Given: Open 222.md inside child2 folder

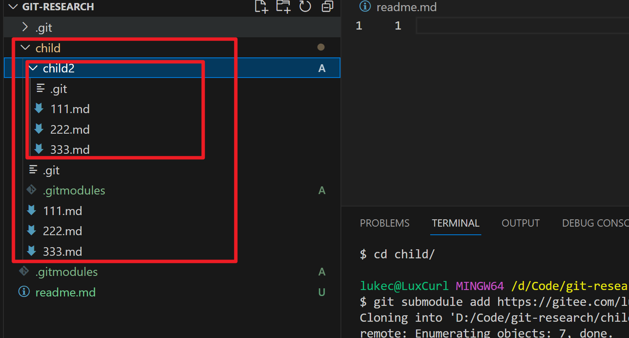Looking at the screenshot, I should click(70, 129).
